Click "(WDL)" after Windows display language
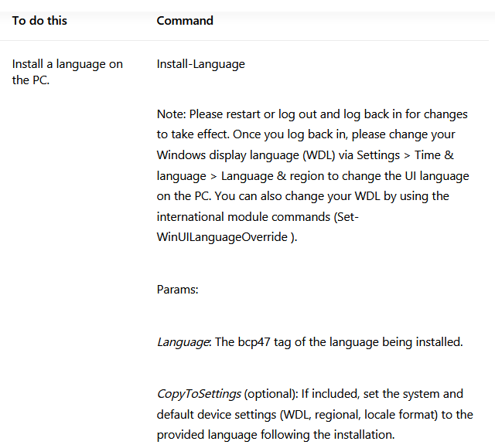Screen dimensions: 495x448 [x=319, y=155]
